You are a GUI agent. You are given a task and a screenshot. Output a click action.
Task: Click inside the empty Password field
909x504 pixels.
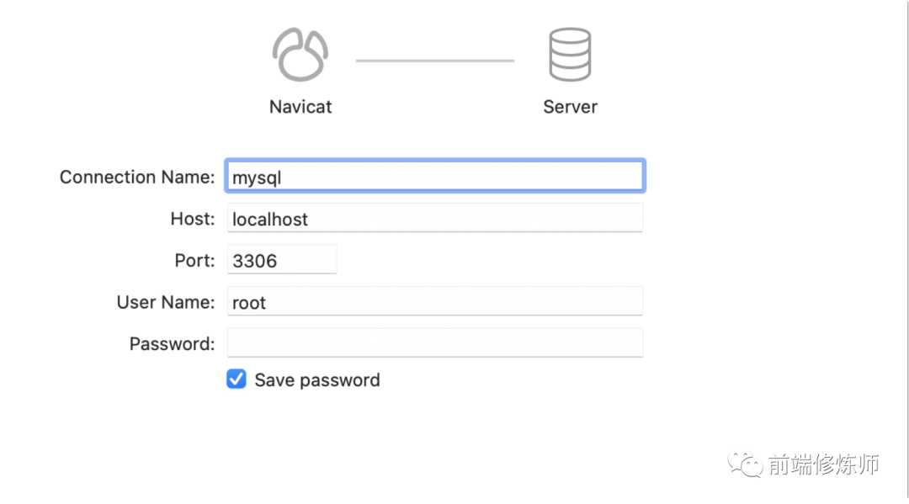(x=435, y=342)
